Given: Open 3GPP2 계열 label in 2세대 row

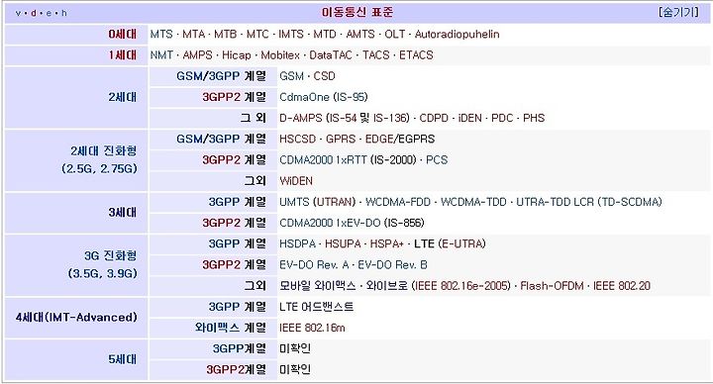Looking at the screenshot, I should point(234,97).
